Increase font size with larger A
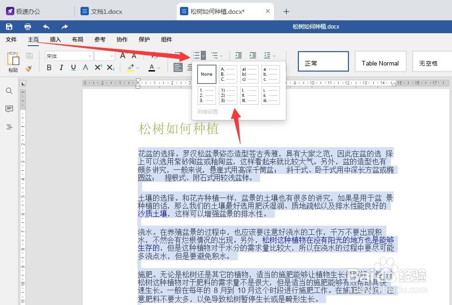This screenshot has width=452, height=305. click(x=123, y=55)
